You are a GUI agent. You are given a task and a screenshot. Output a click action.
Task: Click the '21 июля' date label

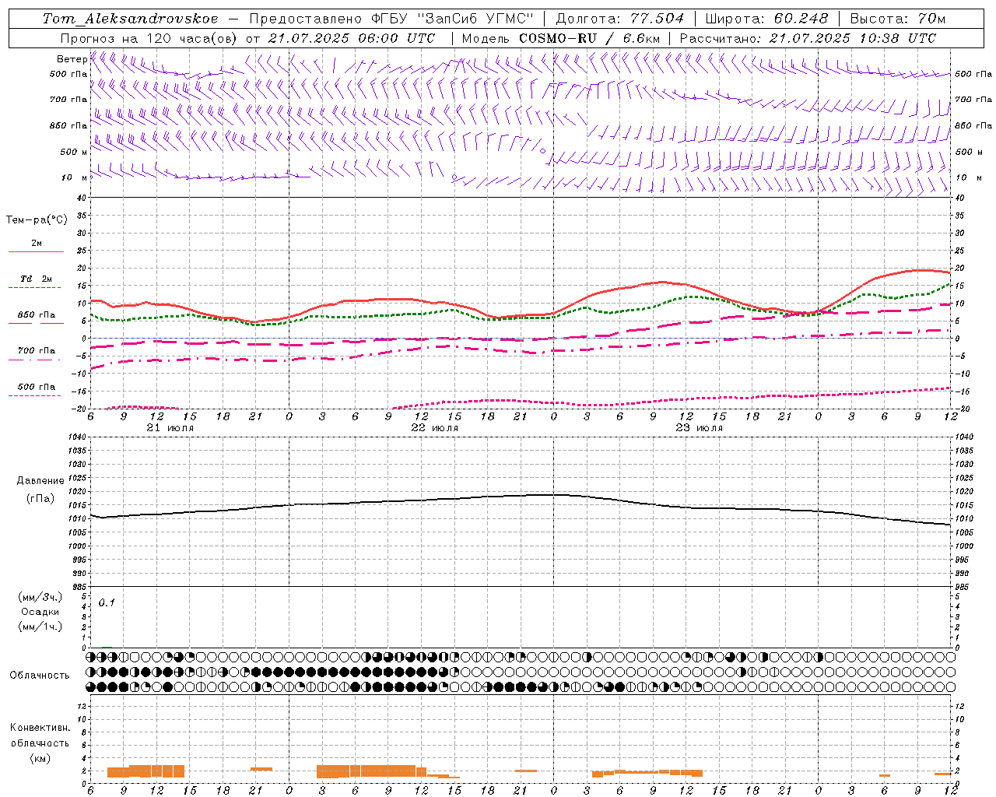[x=170, y=428]
